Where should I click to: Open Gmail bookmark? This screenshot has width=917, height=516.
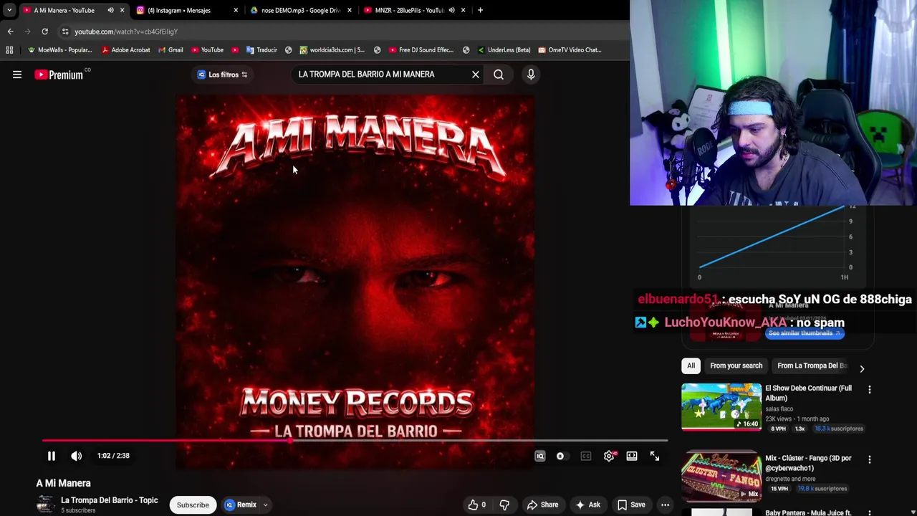pos(171,50)
